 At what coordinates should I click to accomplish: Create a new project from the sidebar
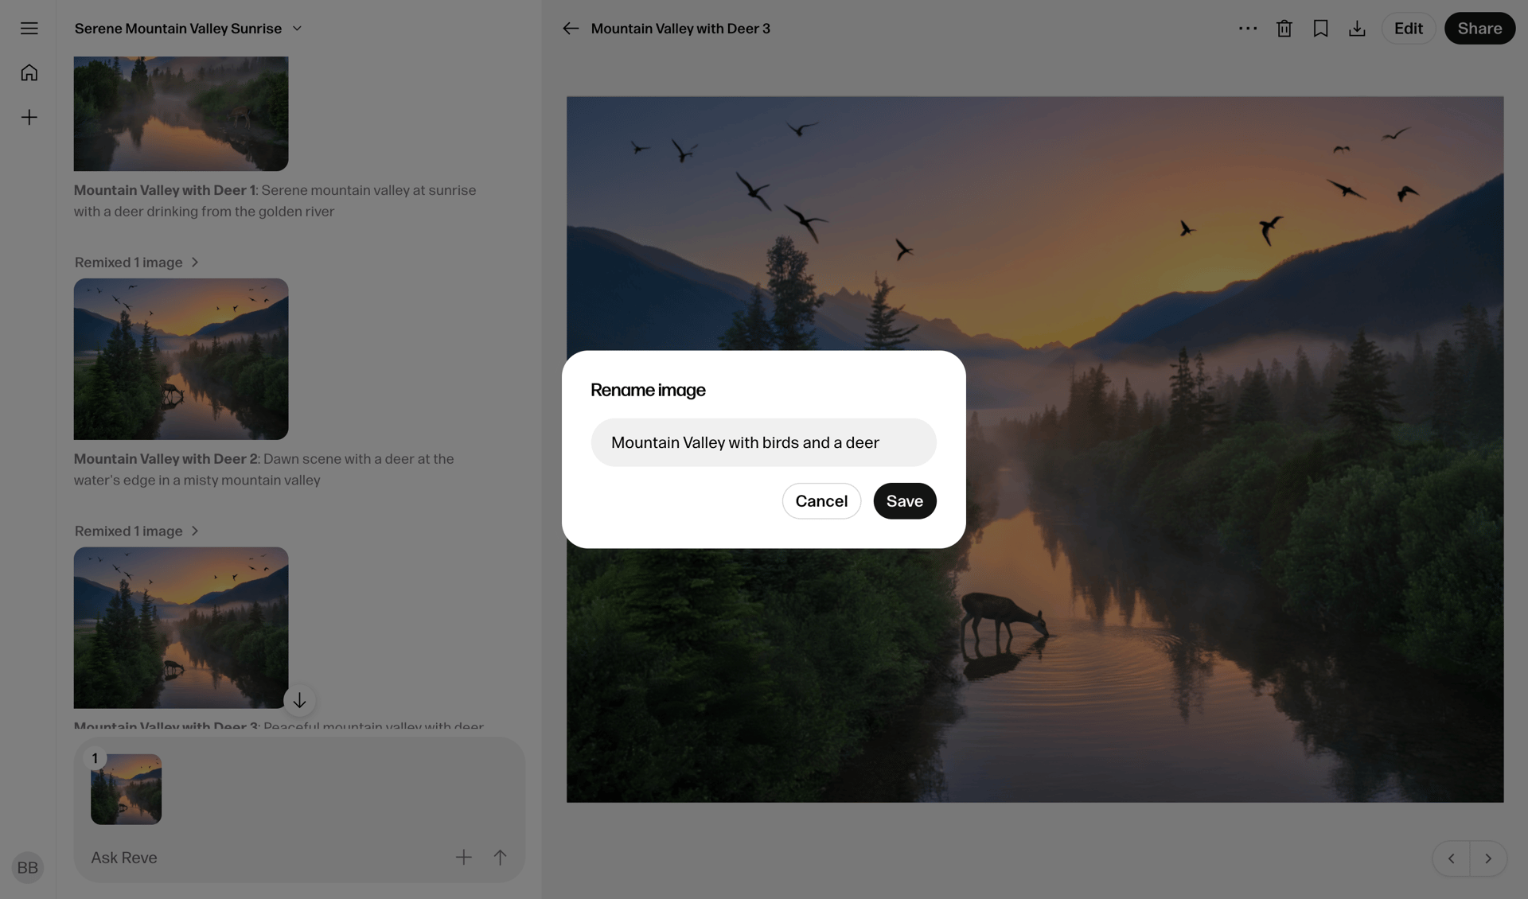(x=29, y=117)
